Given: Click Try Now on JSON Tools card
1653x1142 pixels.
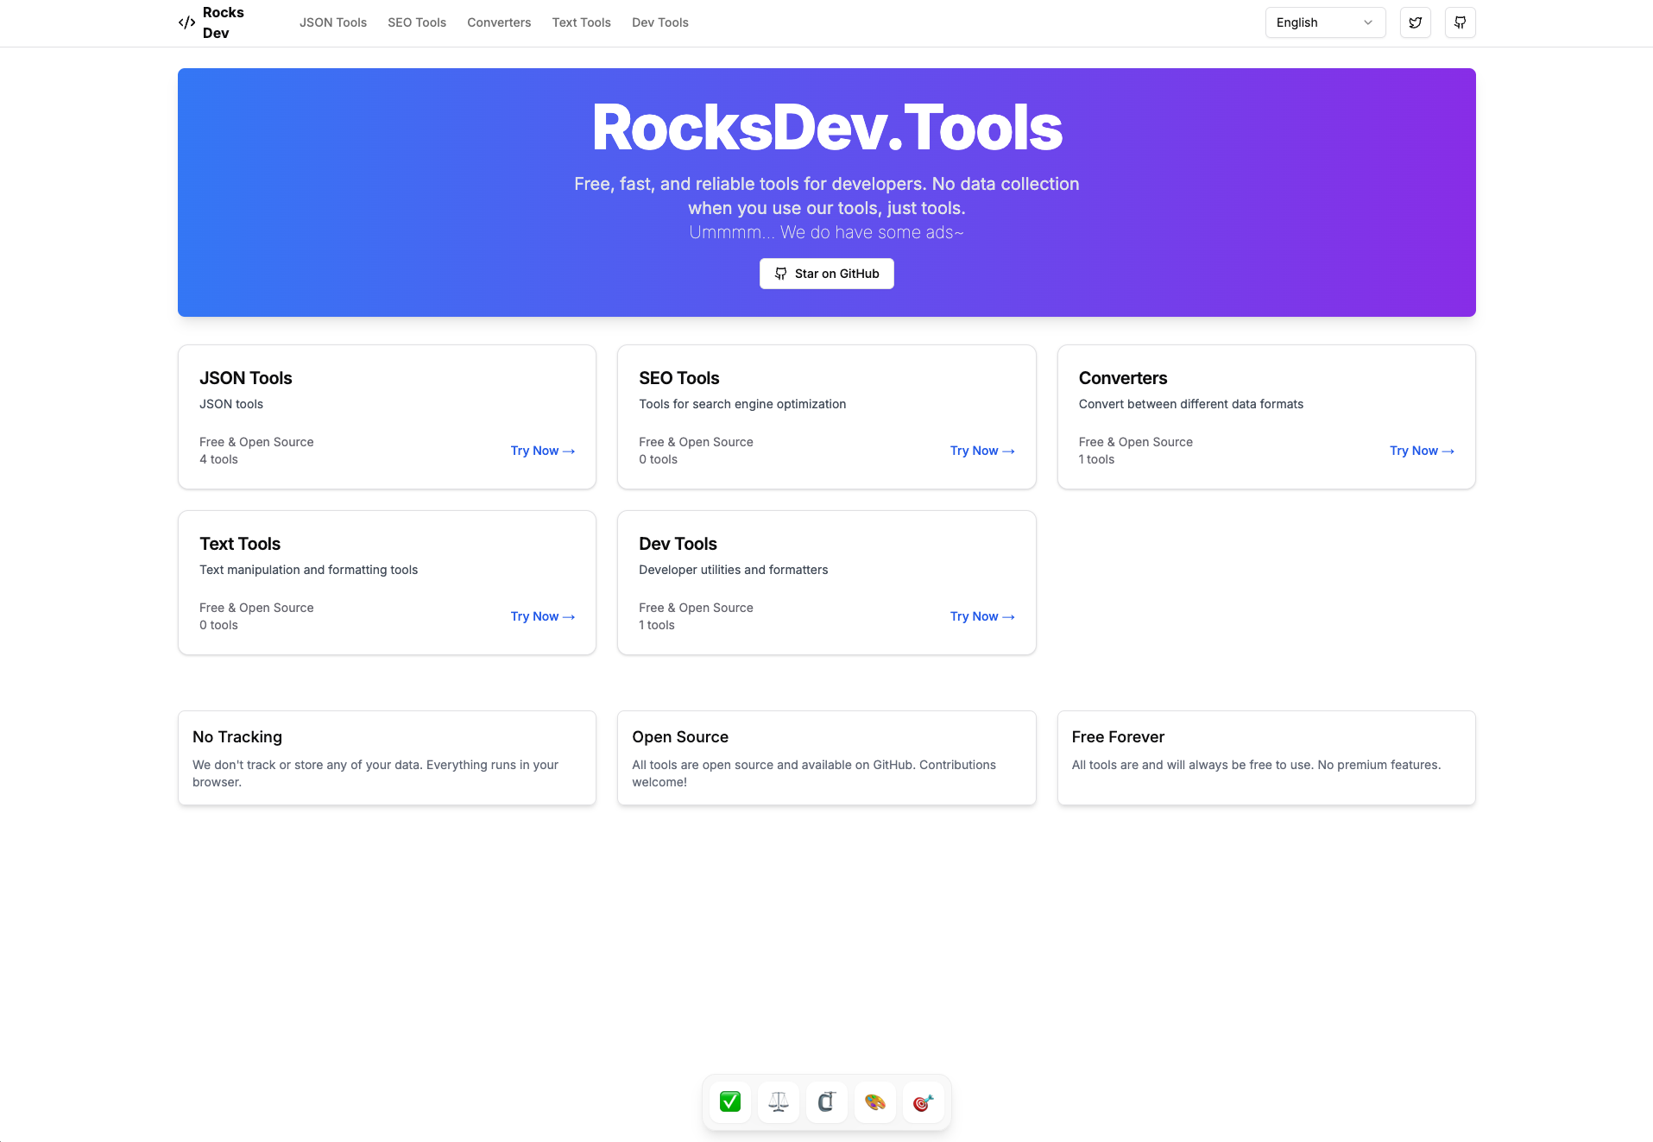Looking at the screenshot, I should 543,451.
